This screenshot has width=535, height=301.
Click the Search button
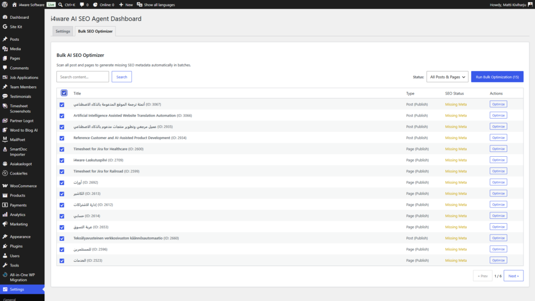pyautogui.click(x=121, y=77)
